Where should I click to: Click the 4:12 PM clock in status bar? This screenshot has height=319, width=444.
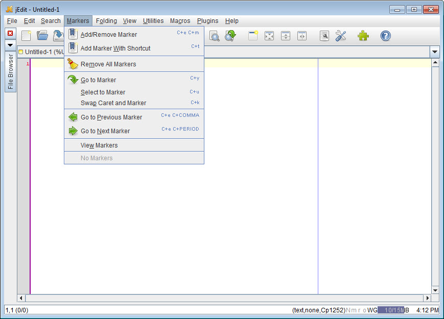[427, 310]
